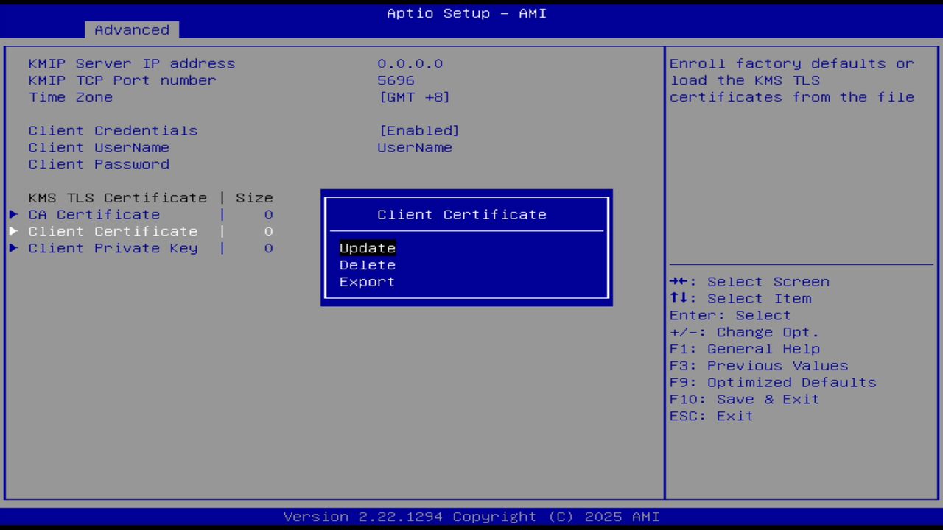Click the +/-: Change Opt. hint

(745, 332)
